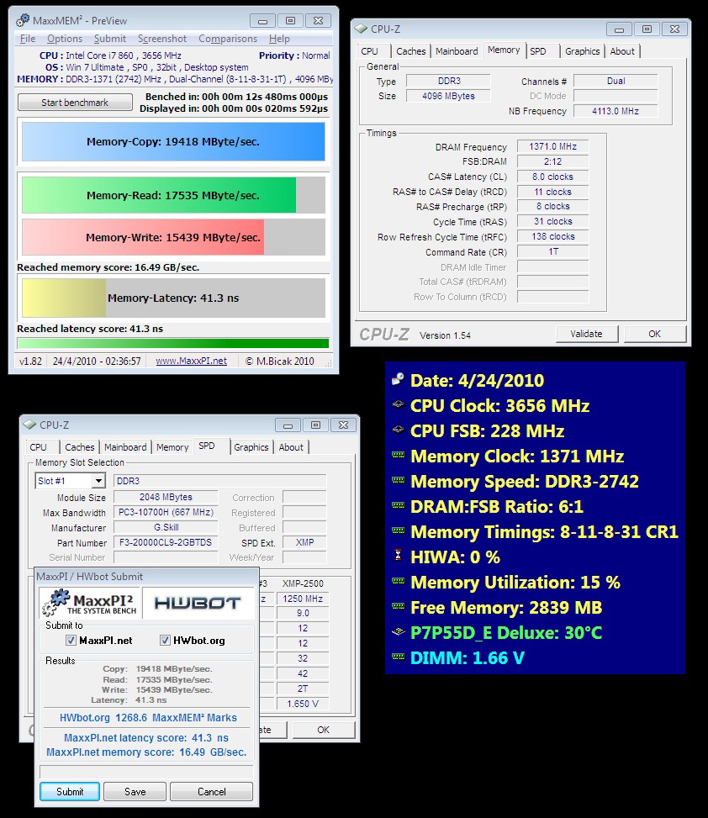Click the RAM icon beside DIMM voltage
The image size is (708, 818).
click(x=398, y=657)
